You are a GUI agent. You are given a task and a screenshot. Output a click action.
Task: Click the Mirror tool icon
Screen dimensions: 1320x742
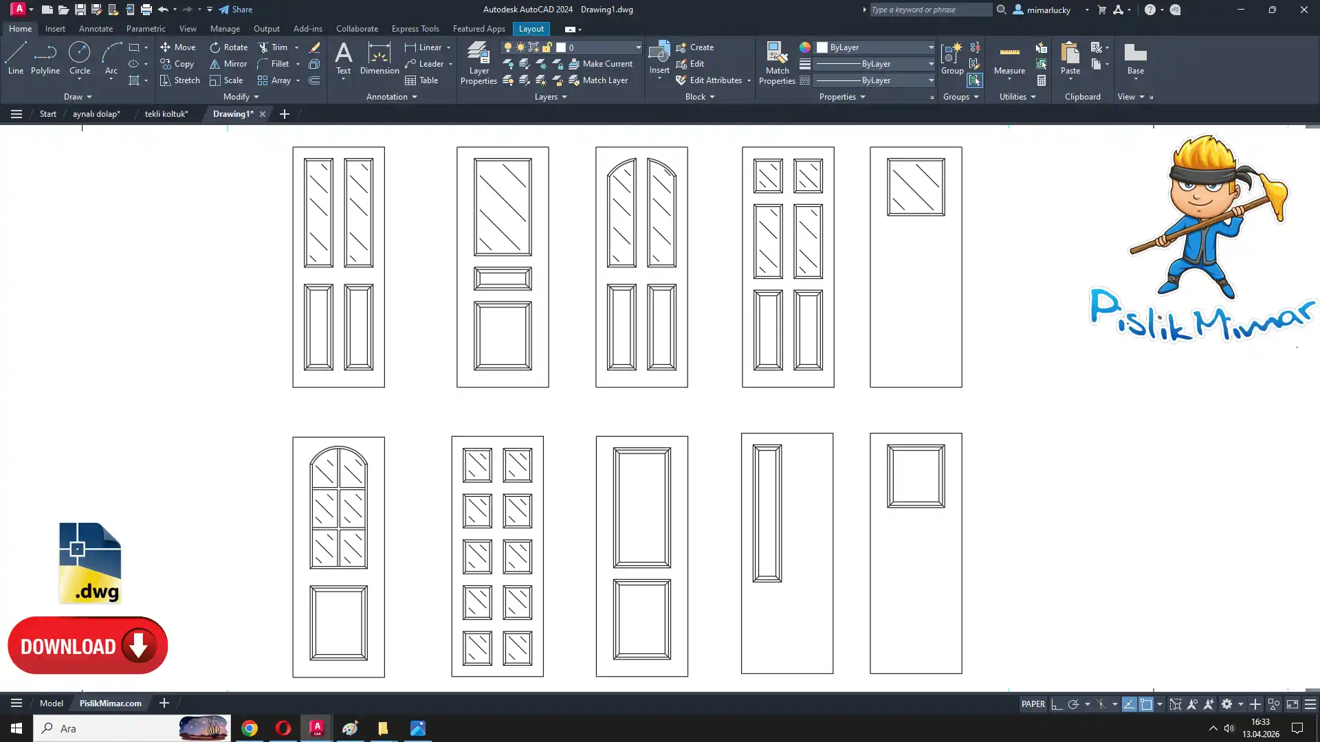click(x=215, y=64)
